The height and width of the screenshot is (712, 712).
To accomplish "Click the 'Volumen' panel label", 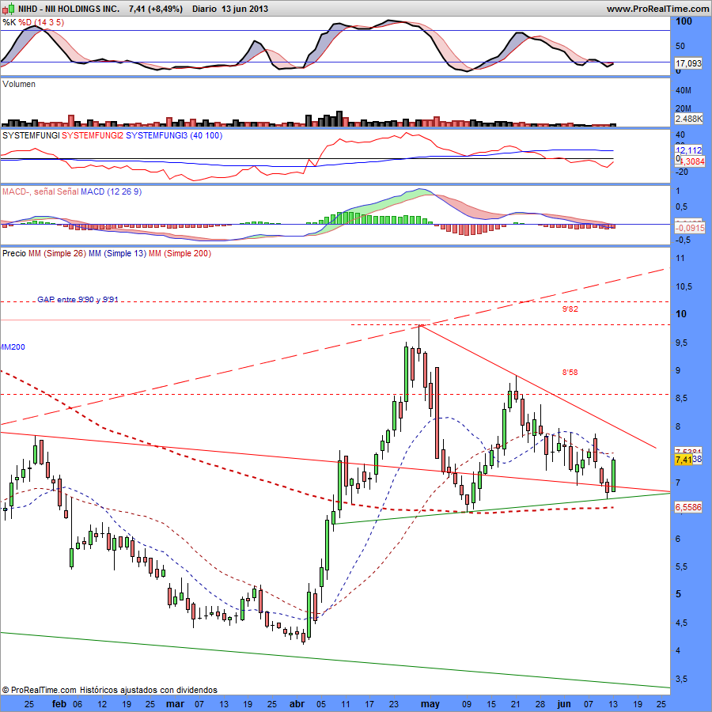I will [19, 84].
